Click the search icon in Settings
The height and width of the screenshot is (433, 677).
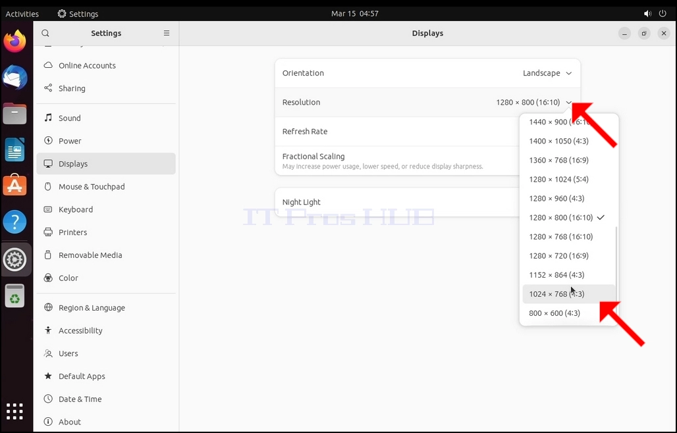point(45,33)
